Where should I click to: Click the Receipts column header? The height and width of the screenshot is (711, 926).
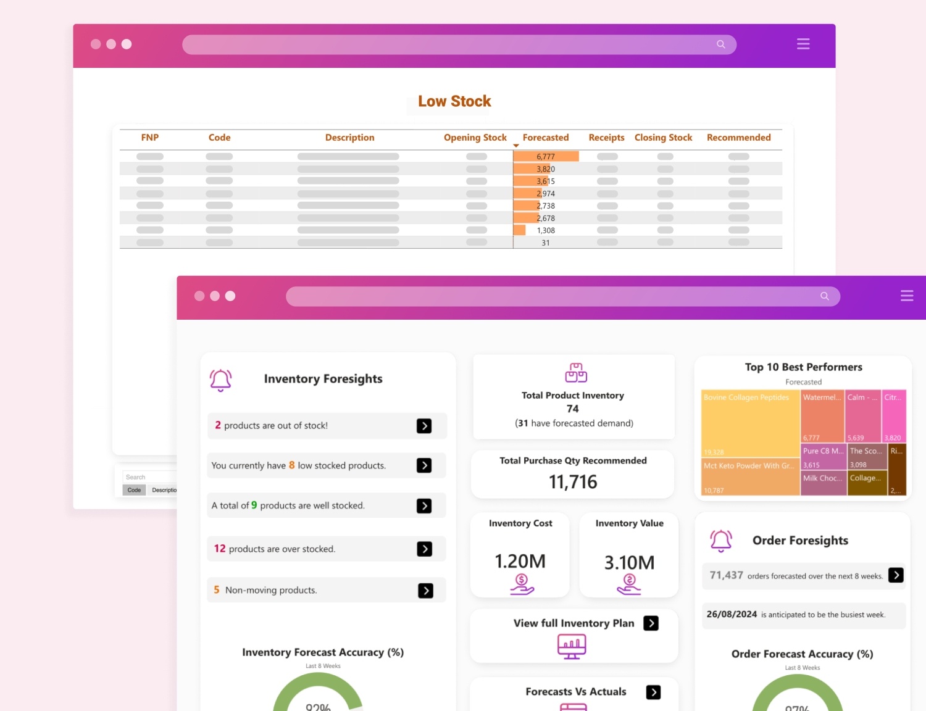click(606, 138)
